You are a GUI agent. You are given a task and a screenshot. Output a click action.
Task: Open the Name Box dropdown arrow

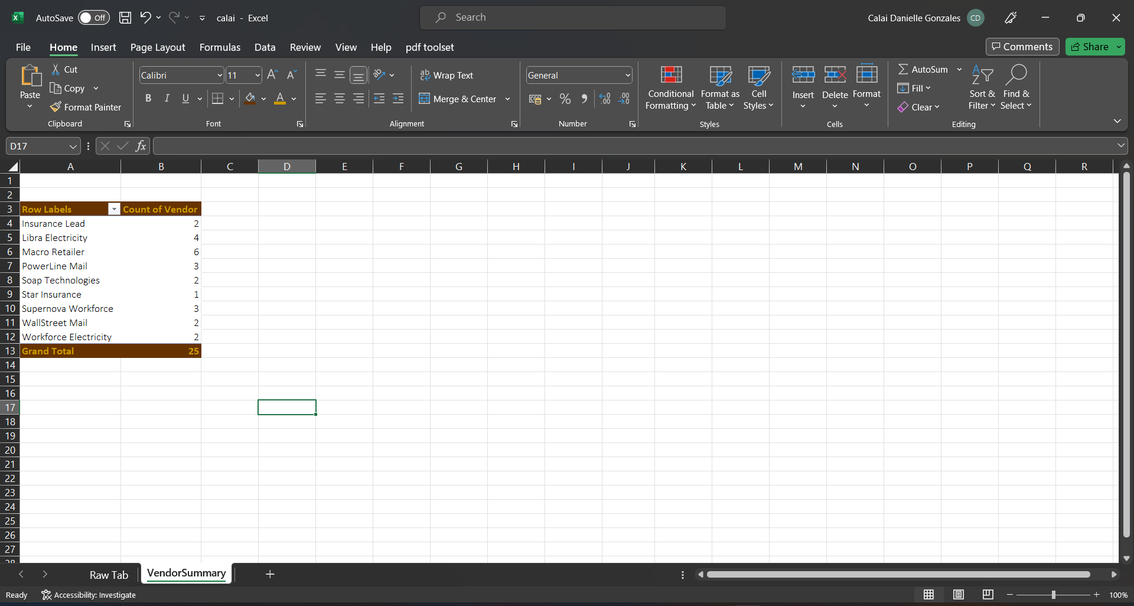(73, 146)
